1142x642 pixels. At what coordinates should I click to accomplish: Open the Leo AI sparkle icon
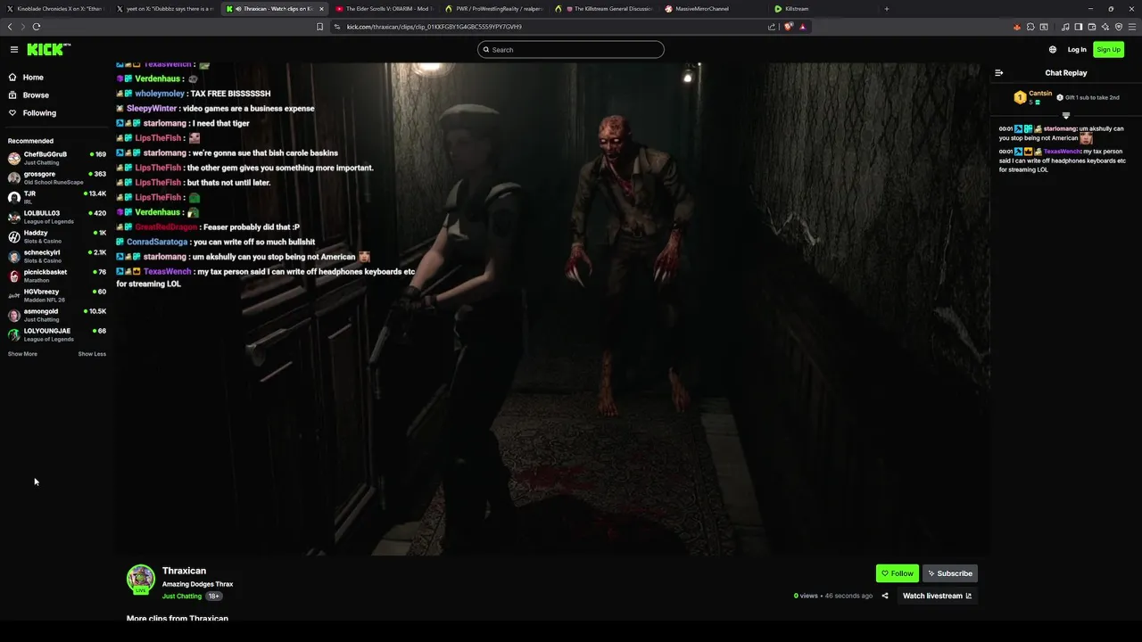[x=1105, y=27]
